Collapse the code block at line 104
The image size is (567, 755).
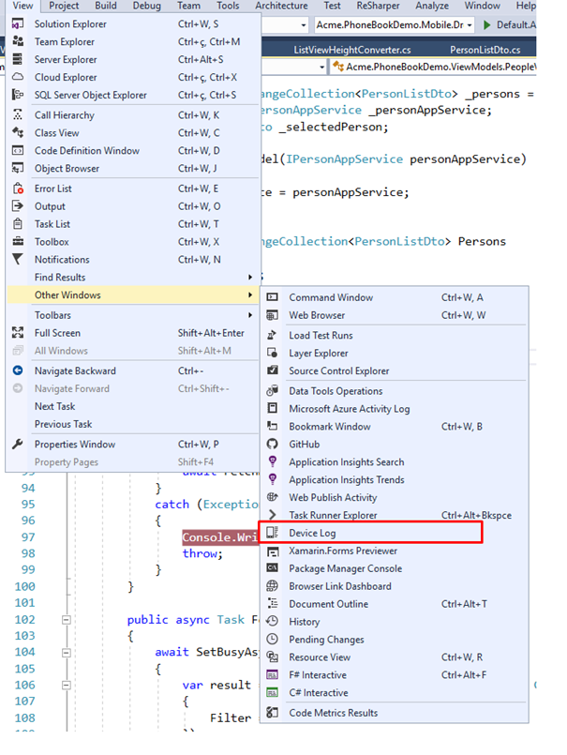(x=67, y=653)
